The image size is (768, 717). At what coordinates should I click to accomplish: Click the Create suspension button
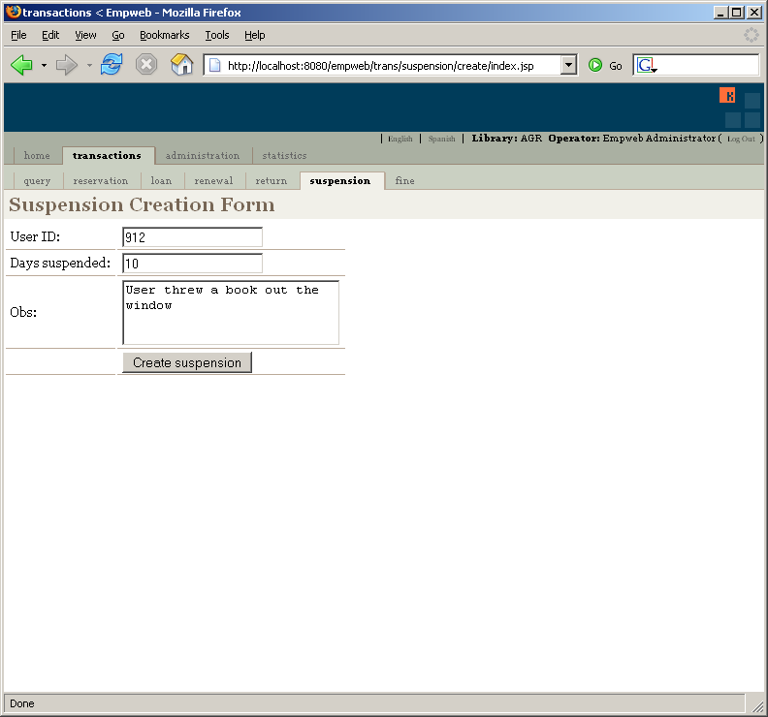coord(187,362)
